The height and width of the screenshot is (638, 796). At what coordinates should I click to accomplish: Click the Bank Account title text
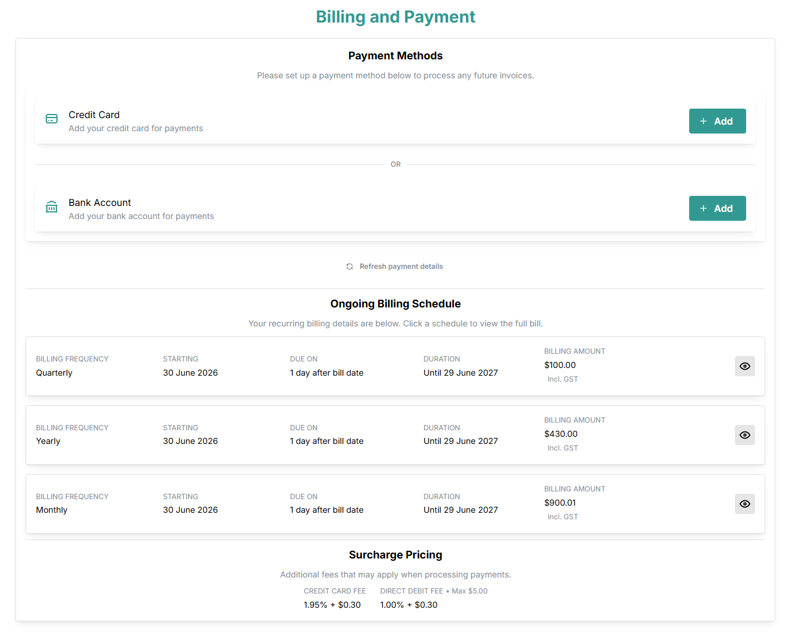(100, 202)
